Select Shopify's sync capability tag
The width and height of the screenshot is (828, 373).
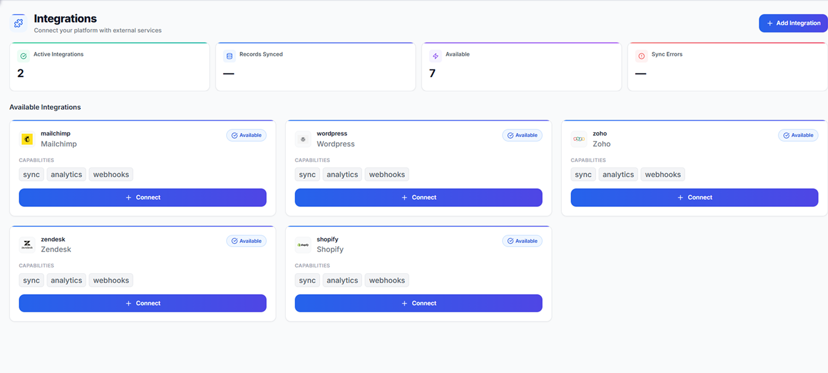point(307,280)
